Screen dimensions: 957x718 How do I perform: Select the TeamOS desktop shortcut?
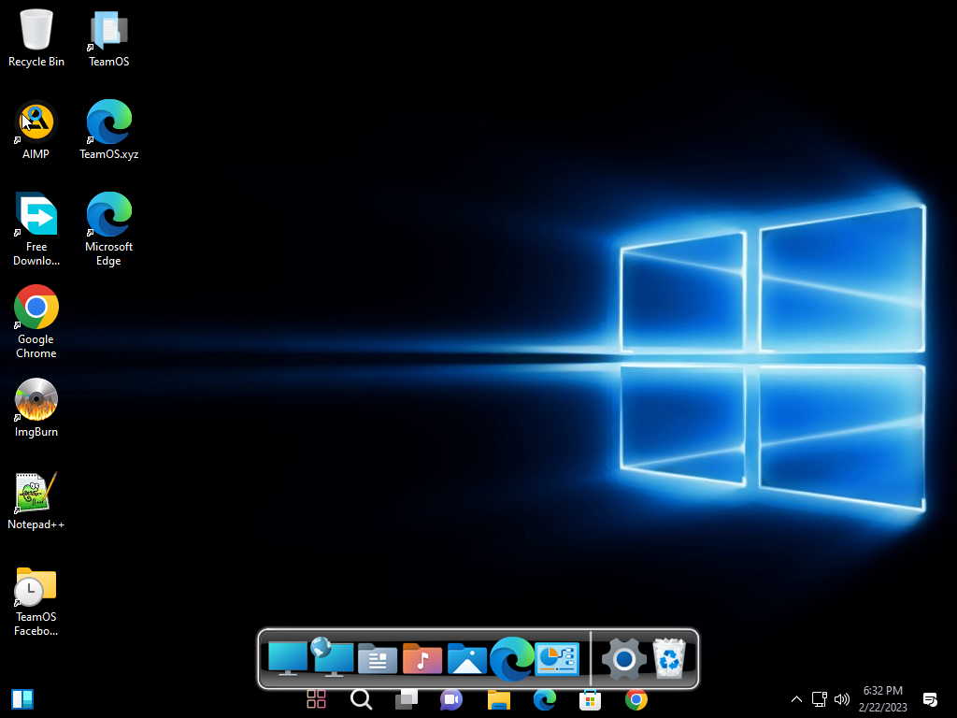[108, 37]
